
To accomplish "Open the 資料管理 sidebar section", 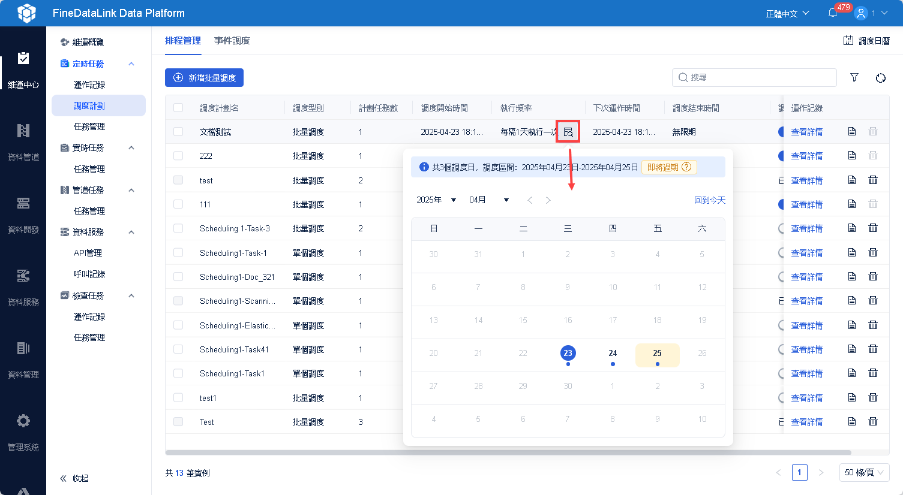I will tap(23, 360).
